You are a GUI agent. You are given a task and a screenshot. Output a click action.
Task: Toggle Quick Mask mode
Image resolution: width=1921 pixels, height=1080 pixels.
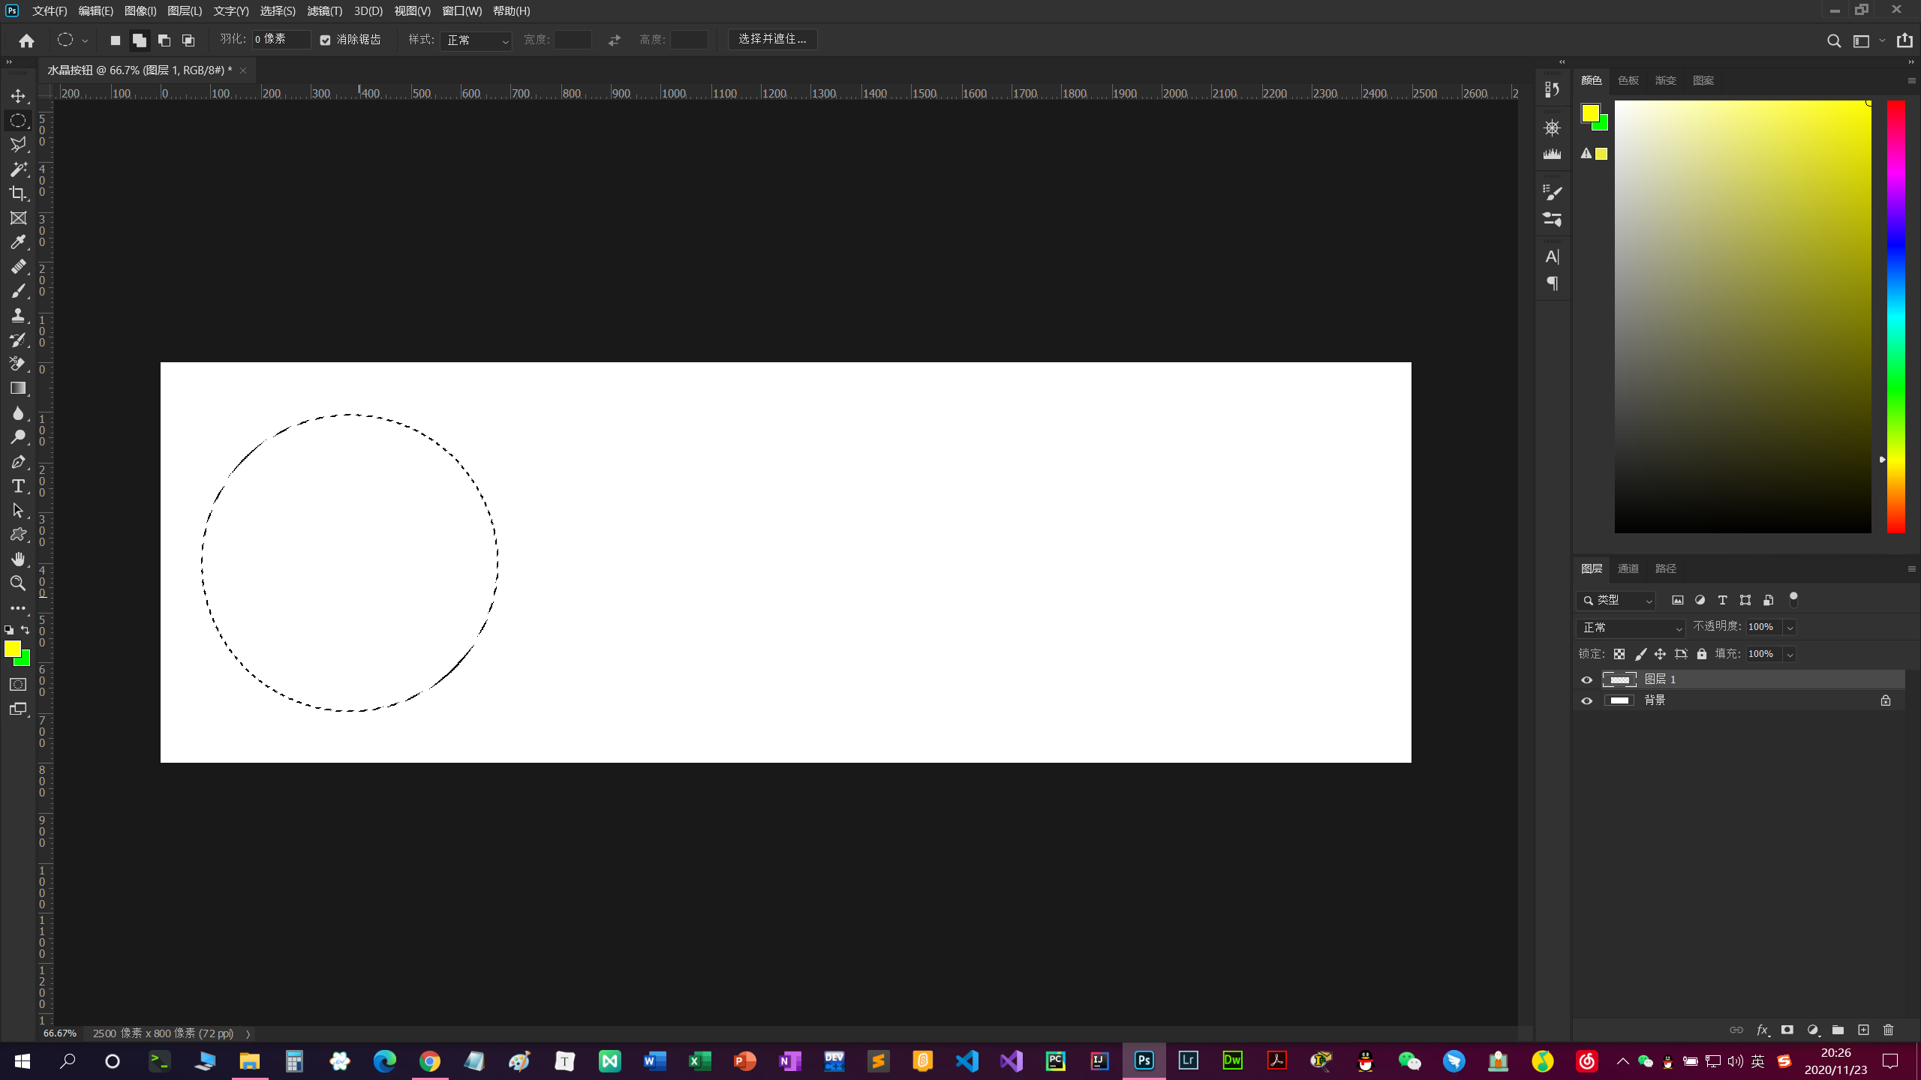tap(18, 685)
